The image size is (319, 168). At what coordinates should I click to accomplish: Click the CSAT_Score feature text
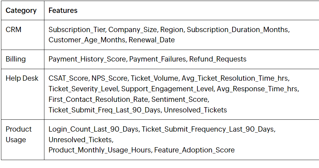(68, 78)
